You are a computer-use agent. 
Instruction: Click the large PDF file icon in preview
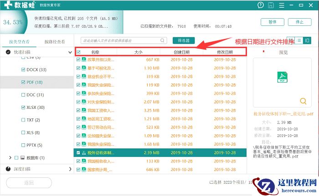[x=282, y=77]
